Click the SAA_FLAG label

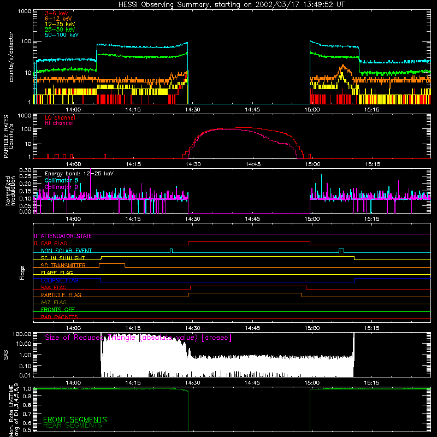pyautogui.click(x=54, y=287)
